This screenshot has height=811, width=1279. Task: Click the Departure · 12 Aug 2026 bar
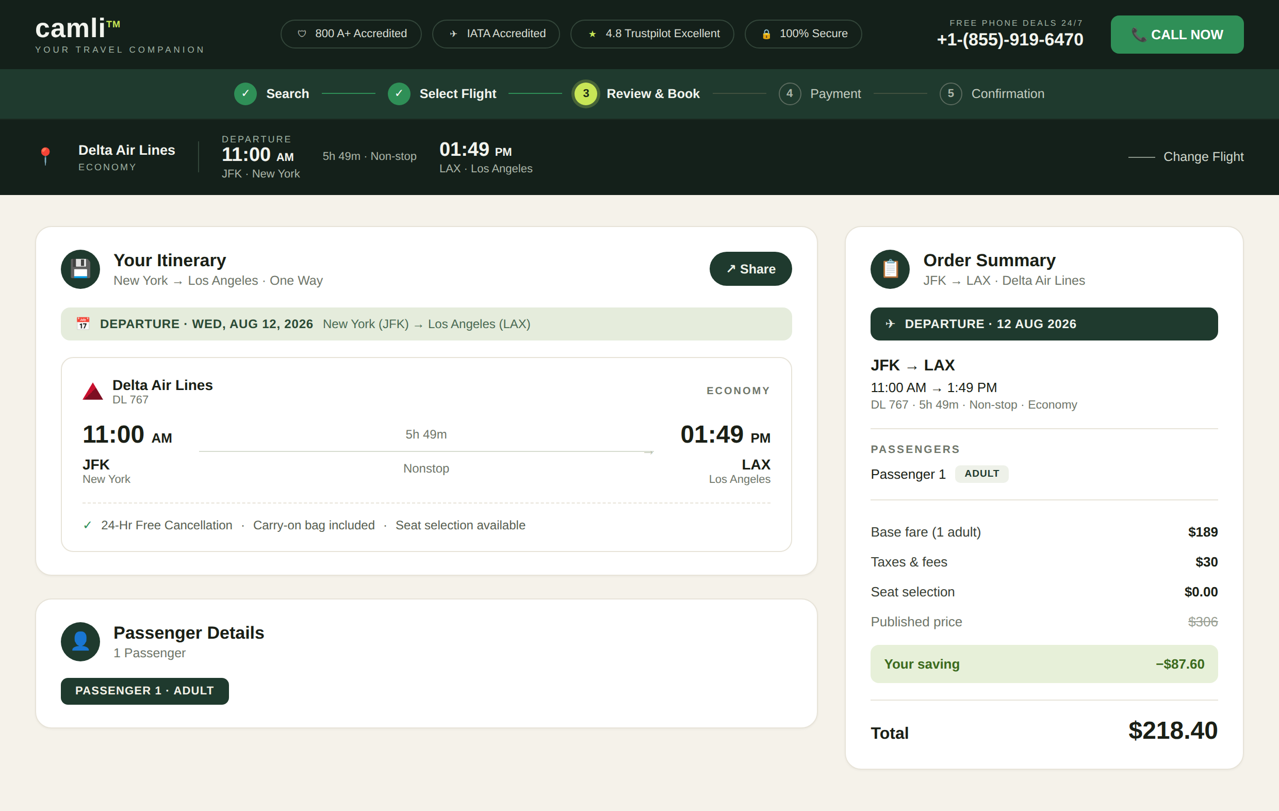click(x=1044, y=323)
